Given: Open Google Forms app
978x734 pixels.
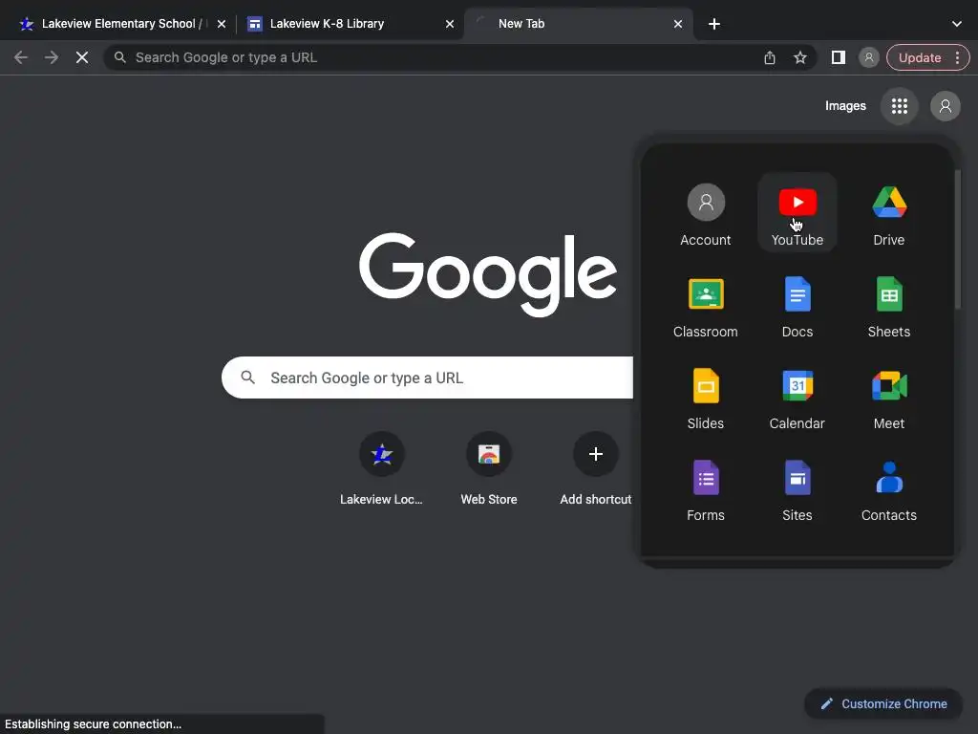Looking at the screenshot, I should tap(706, 488).
